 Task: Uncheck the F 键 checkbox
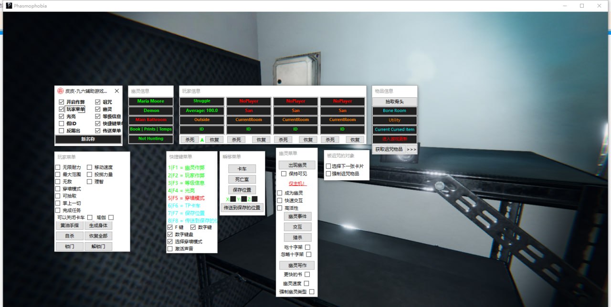(x=170, y=227)
